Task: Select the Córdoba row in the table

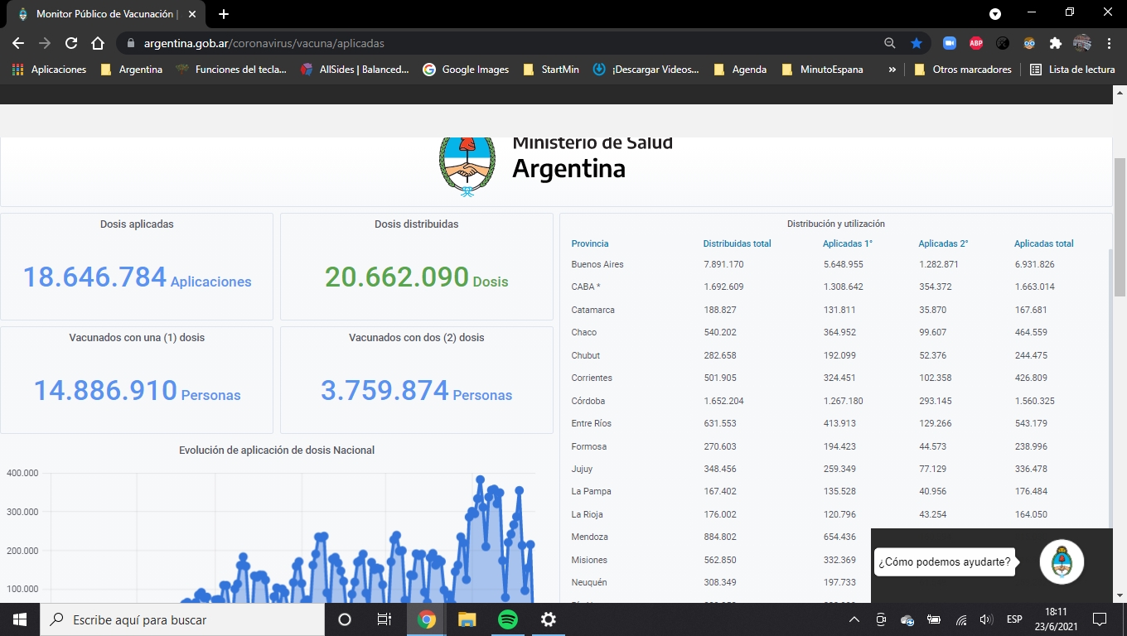Action: click(836, 401)
